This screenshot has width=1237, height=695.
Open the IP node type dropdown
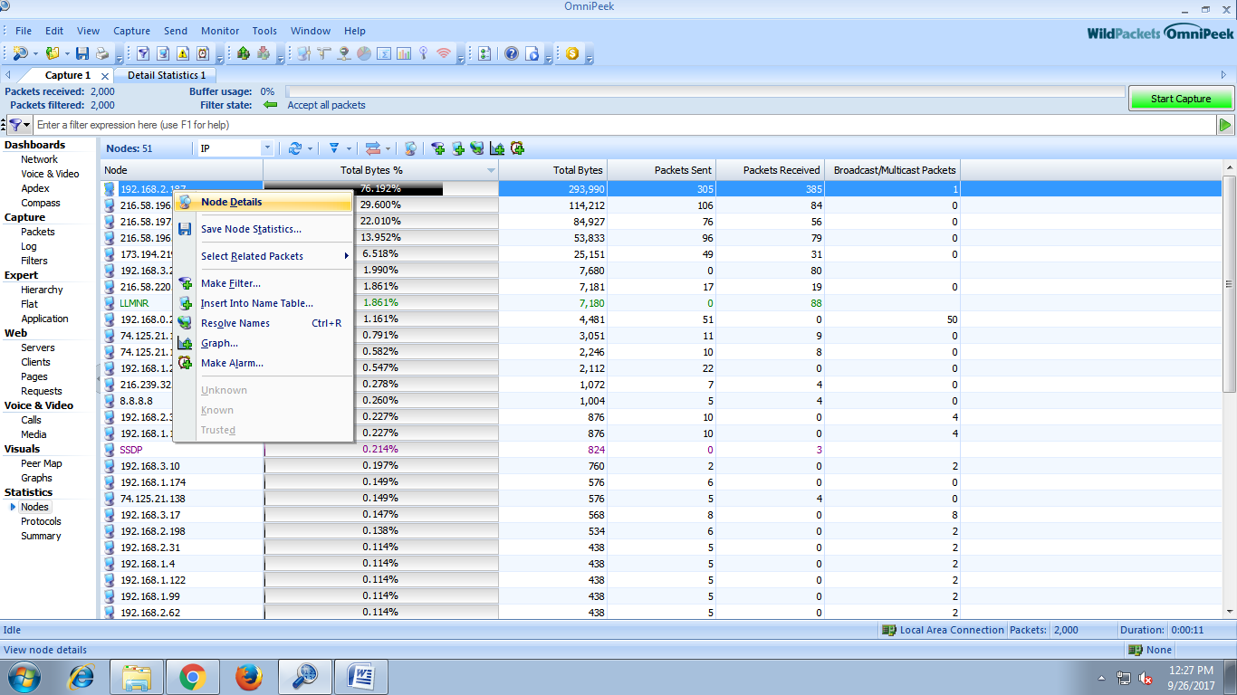point(266,148)
